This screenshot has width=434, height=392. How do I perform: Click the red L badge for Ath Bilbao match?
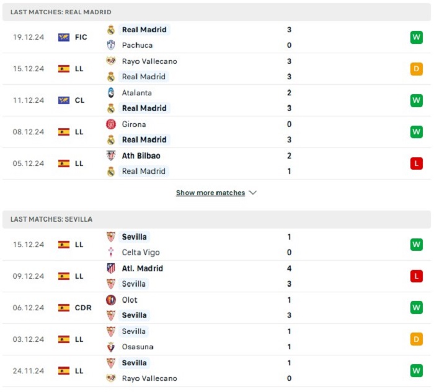click(x=416, y=163)
